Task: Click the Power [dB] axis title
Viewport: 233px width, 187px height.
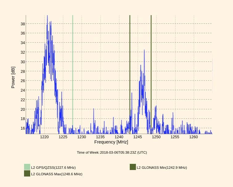Action: [13, 77]
